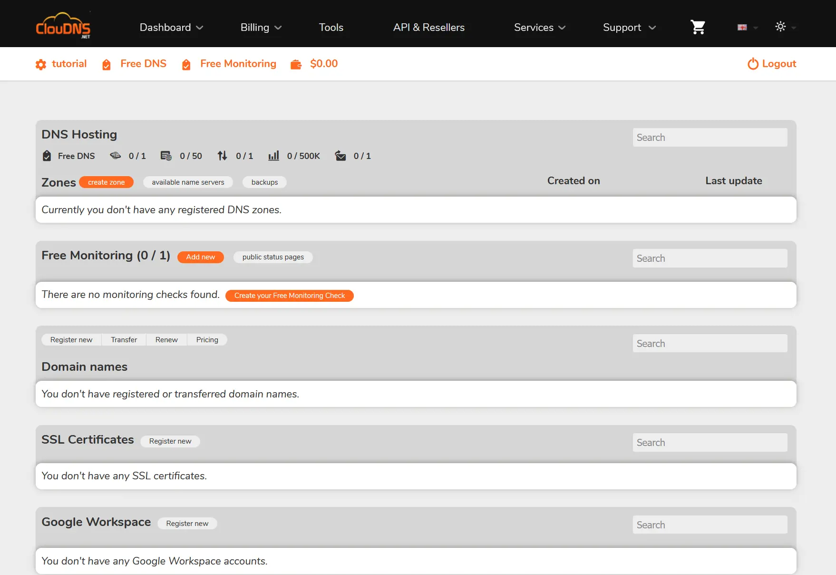
Task: Click the create zone button
Action: click(x=106, y=182)
